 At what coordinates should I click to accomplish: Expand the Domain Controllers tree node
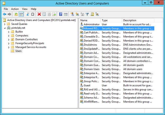coord(9,40)
